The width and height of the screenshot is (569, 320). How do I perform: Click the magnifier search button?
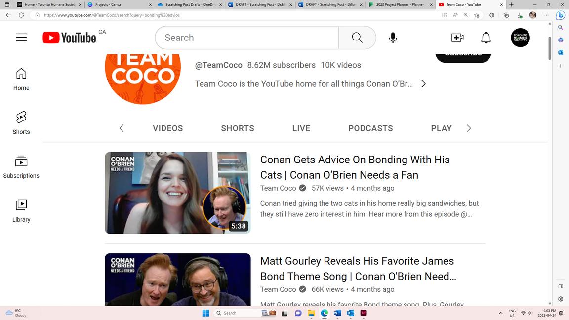coord(357,38)
